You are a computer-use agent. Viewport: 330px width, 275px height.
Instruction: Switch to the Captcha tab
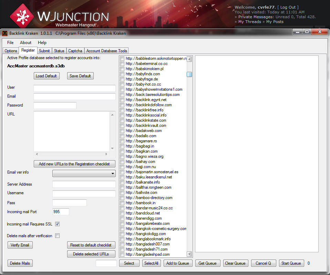[x=75, y=51]
